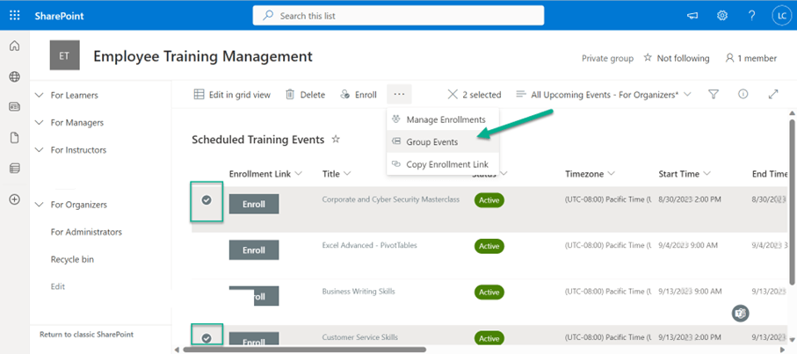Open the filter pane funnel icon
The height and width of the screenshot is (354, 797).
714,94
